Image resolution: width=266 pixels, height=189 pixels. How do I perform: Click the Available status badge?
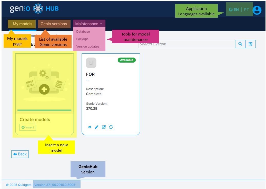pyautogui.click(x=127, y=60)
